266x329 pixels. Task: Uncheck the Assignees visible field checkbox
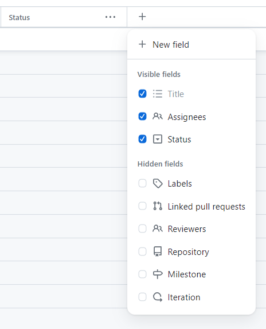[x=142, y=116]
